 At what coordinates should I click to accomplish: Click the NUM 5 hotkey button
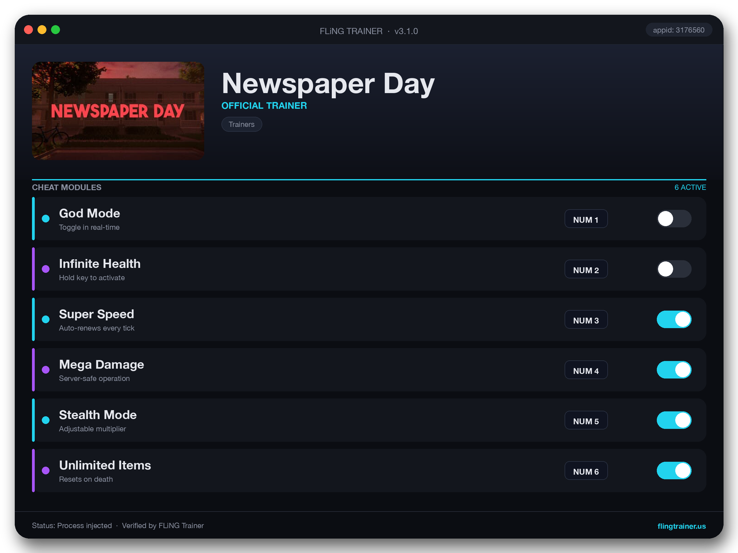(x=586, y=420)
